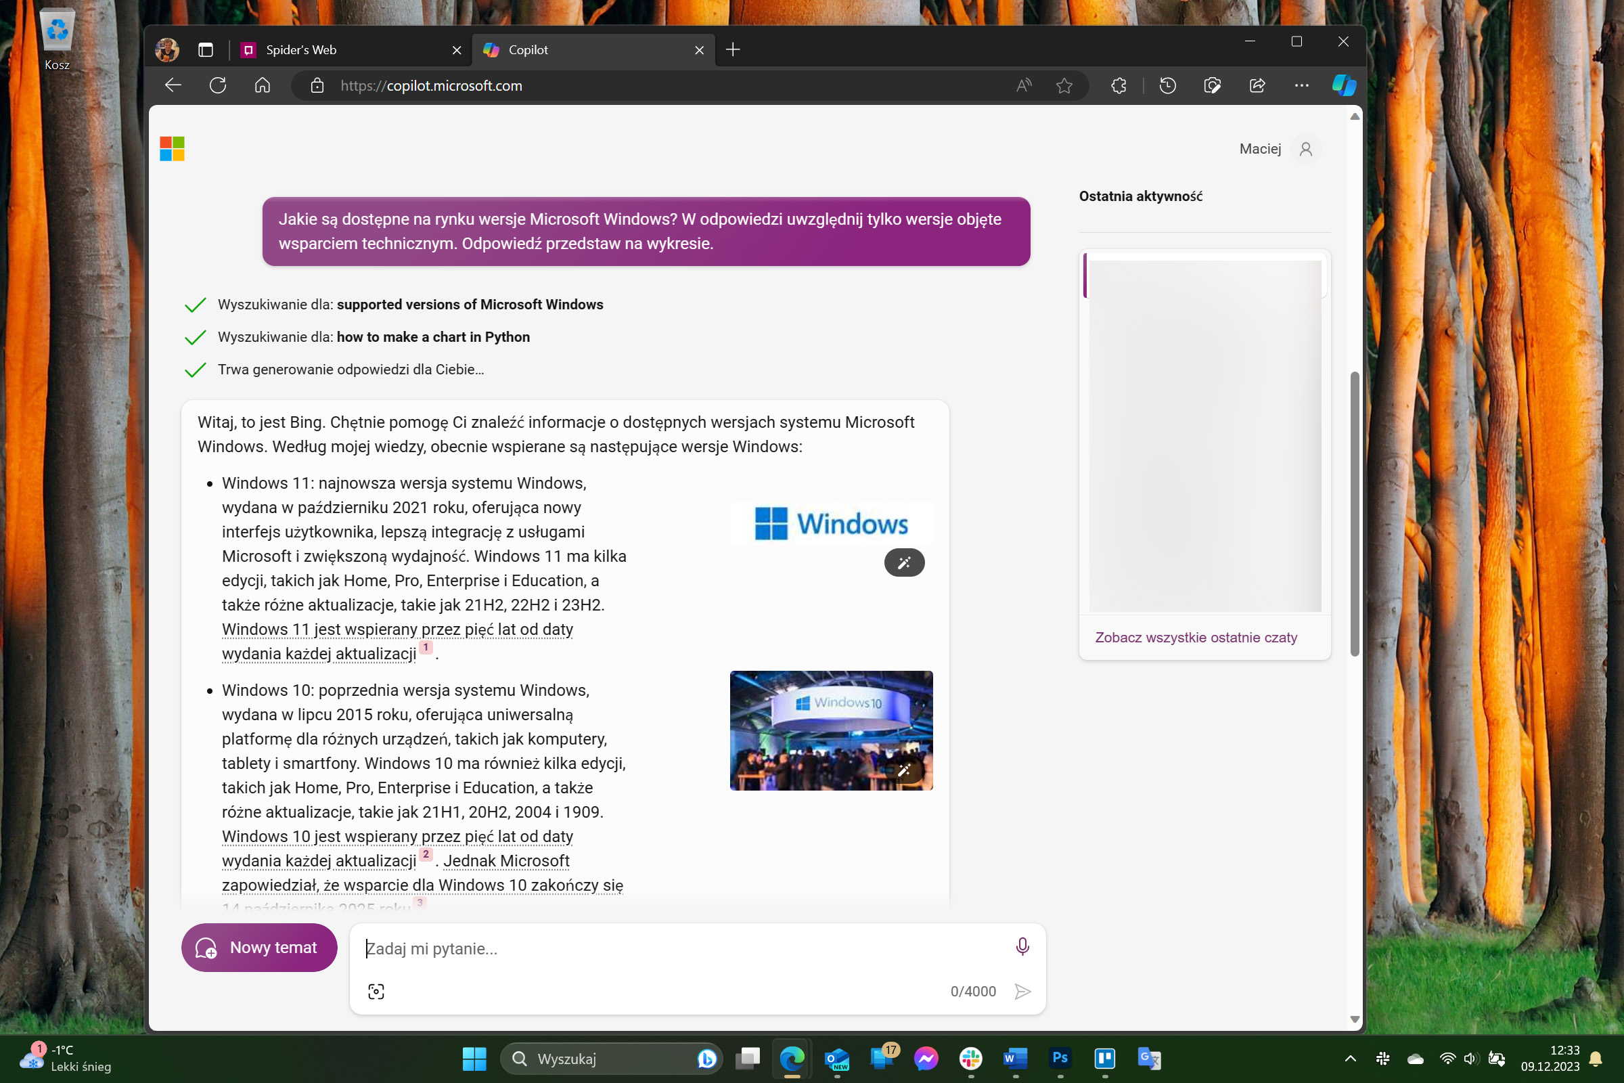Add this page to favorites
This screenshot has height=1083, width=1624.
coord(1064,86)
